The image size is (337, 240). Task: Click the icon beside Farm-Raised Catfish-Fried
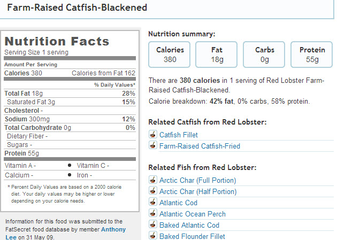tap(153, 146)
